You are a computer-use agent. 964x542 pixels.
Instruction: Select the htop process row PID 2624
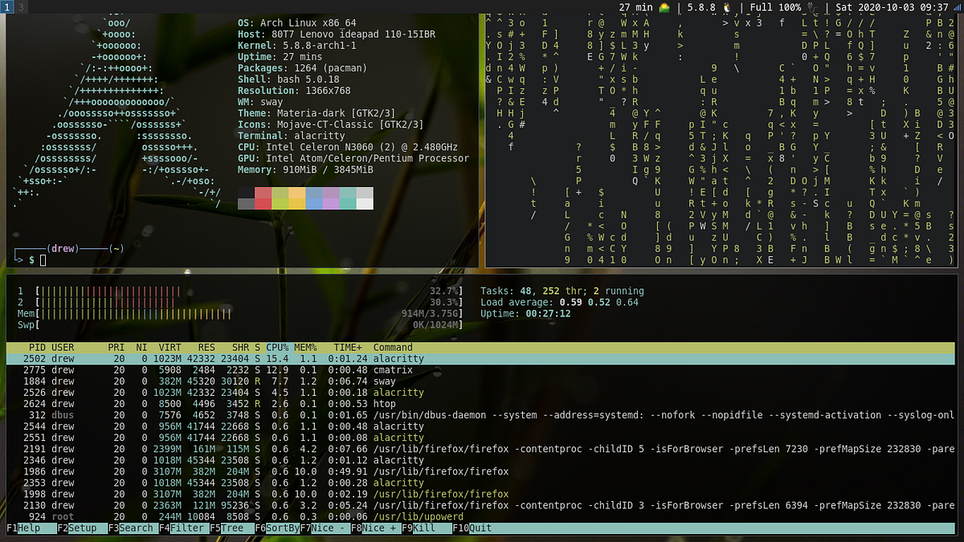[x=480, y=404]
